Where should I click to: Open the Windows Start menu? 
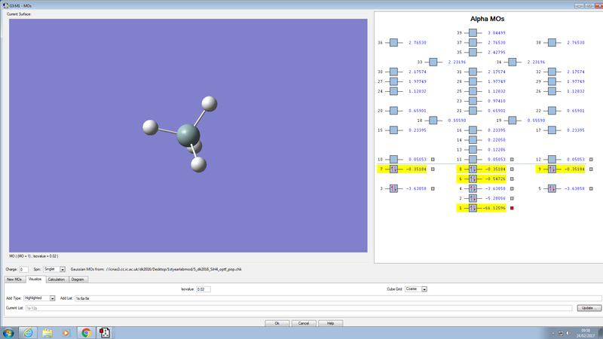click(8, 333)
